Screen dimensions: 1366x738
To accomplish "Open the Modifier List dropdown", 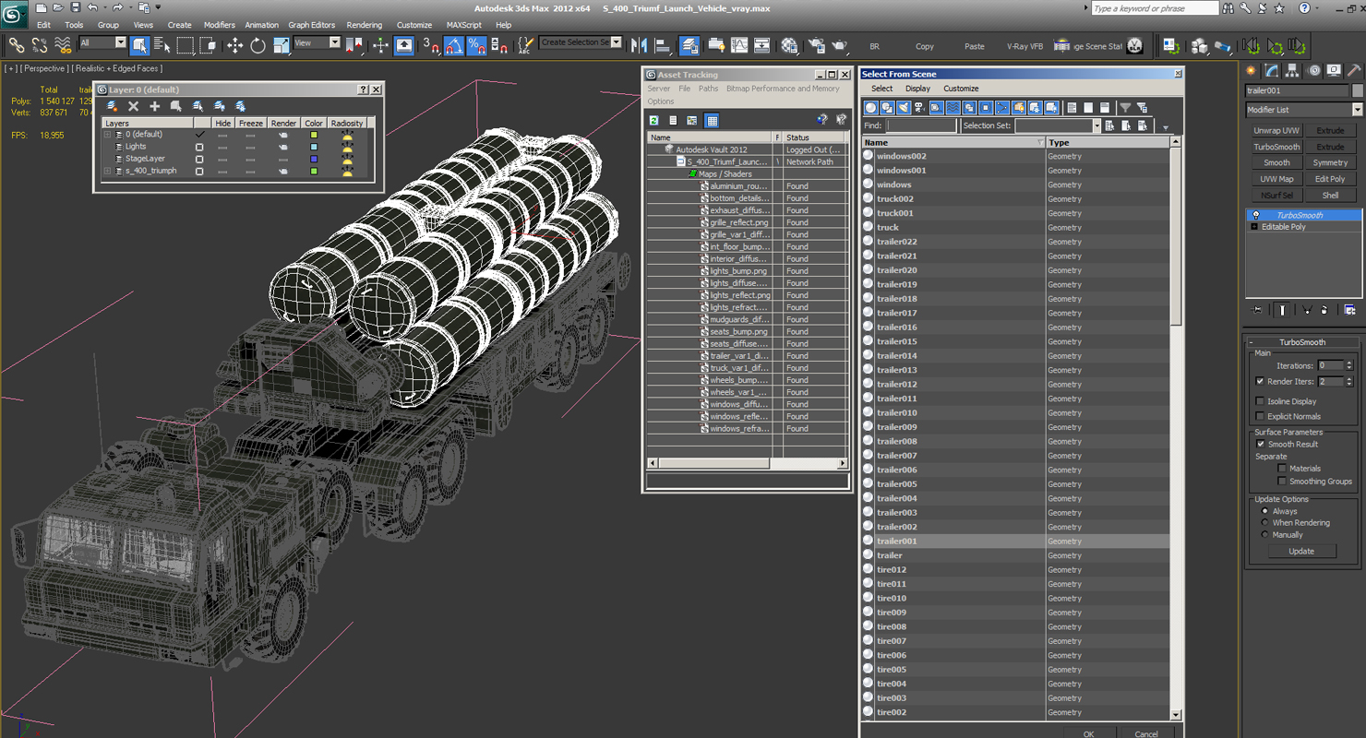I will (x=1303, y=110).
